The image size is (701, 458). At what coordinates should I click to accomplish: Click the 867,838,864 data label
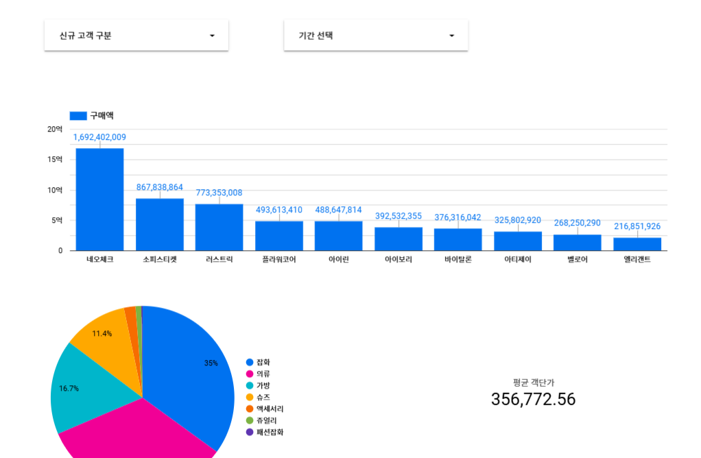[160, 187]
